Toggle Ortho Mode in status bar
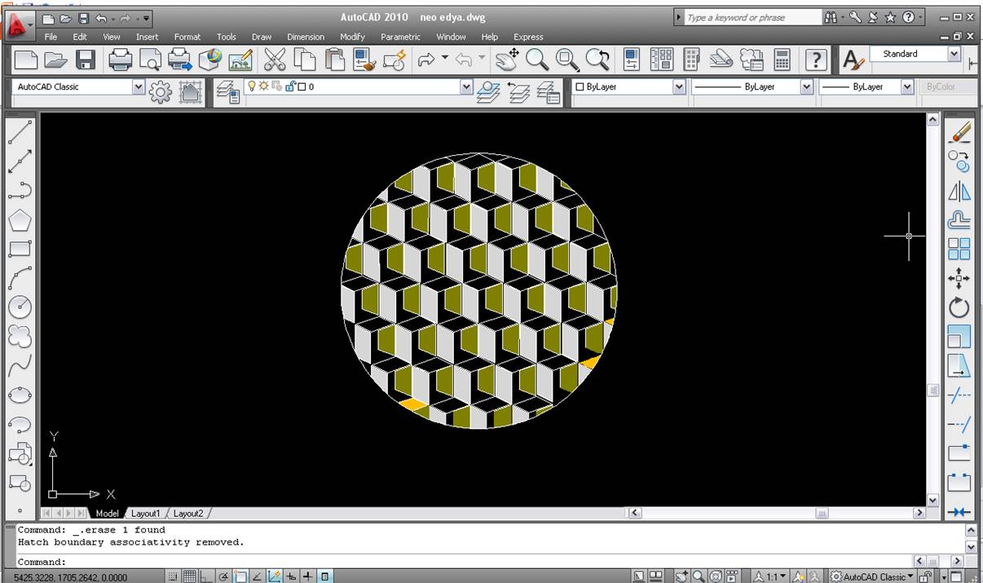Viewport: 983px width, 583px height. (206, 576)
